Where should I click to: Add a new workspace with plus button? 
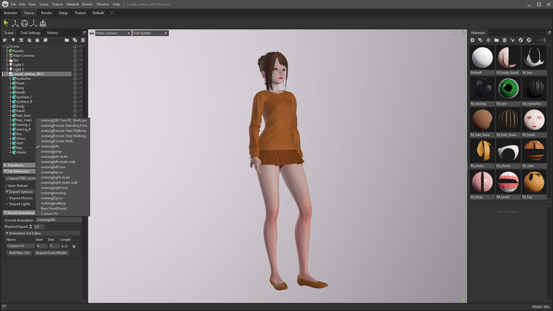pyautogui.click(x=112, y=13)
